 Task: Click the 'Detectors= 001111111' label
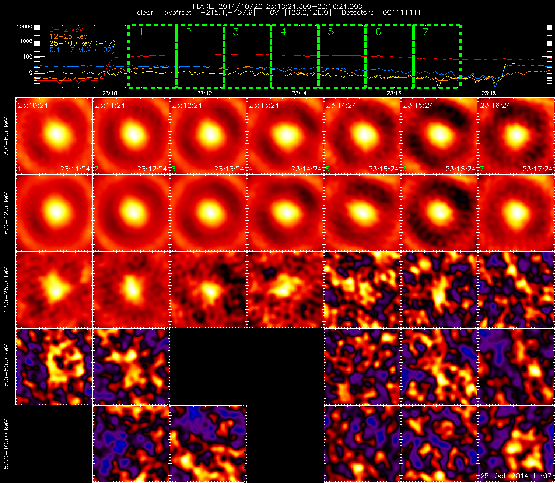(381, 13)
